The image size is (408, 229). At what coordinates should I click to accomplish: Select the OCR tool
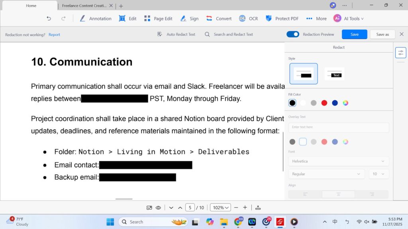[x=248, y=19]
